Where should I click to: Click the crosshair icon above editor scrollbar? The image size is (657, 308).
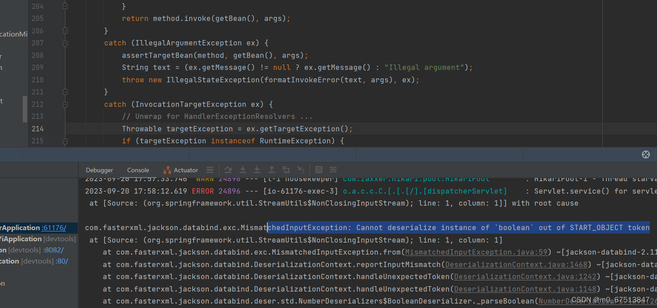click(646, 154)
